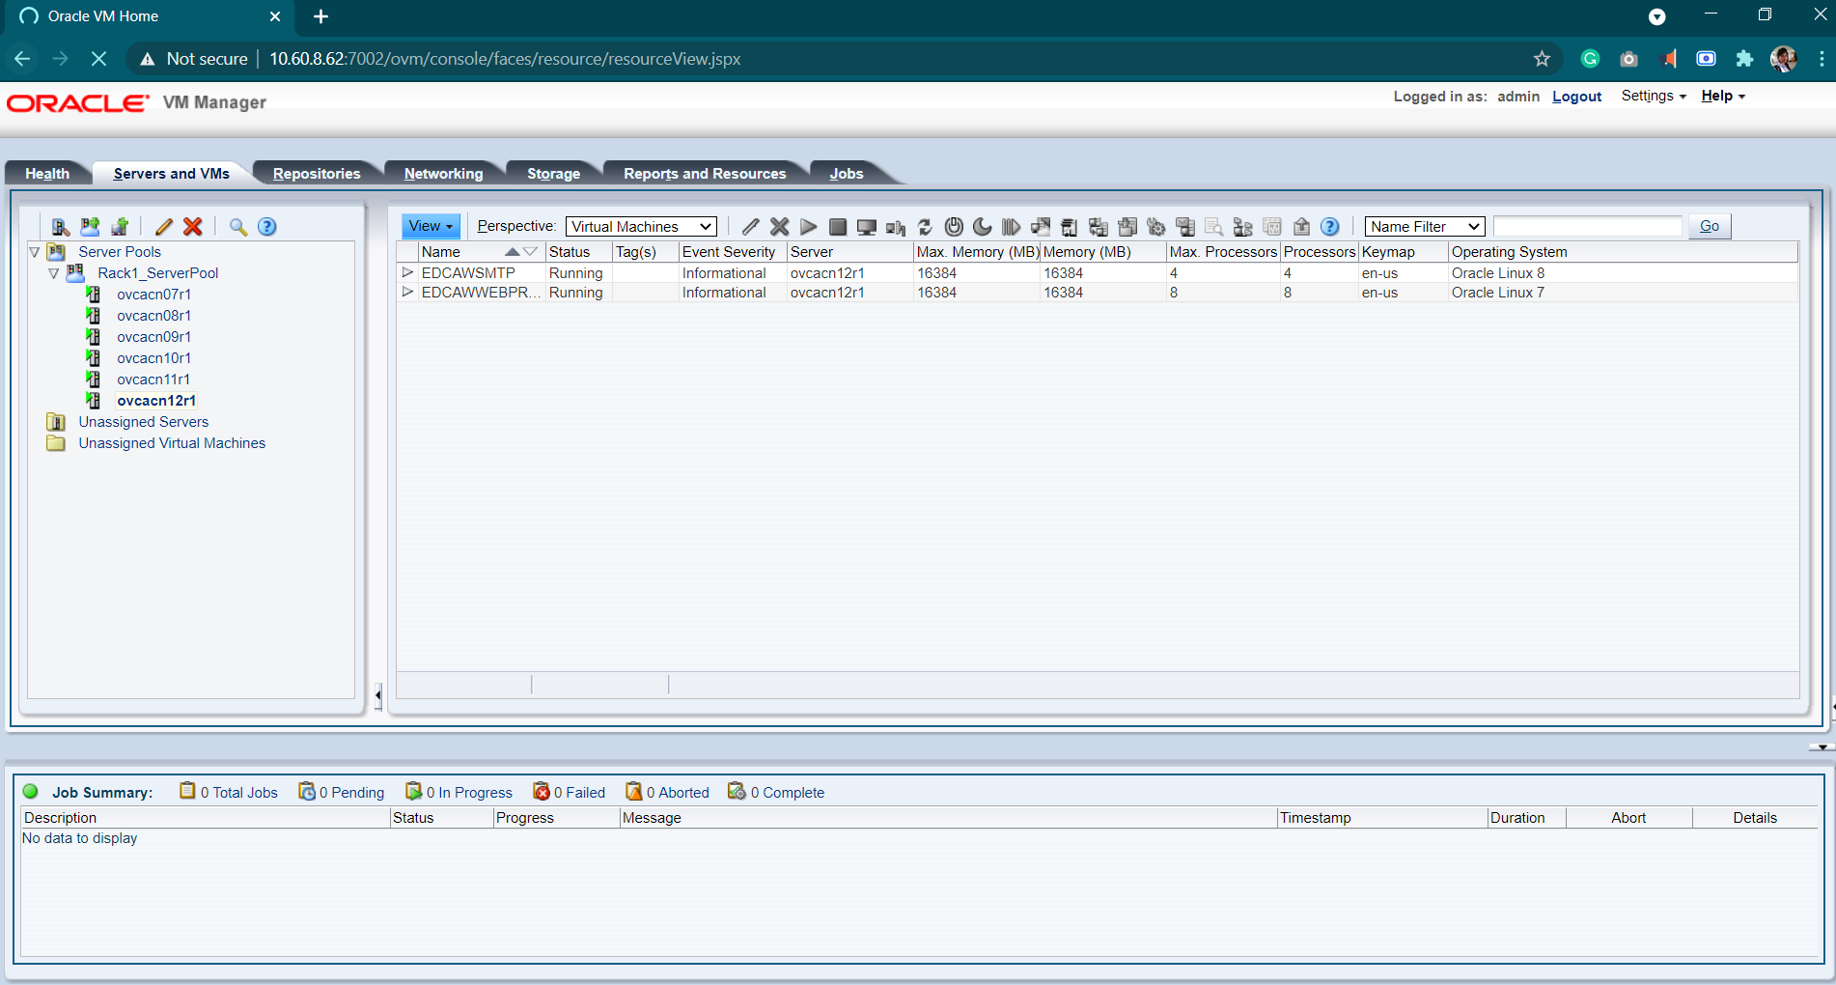The width and height of the screenshot is (1836, 985).
Task: Click the Go button
Action: tap(1710, 226)
